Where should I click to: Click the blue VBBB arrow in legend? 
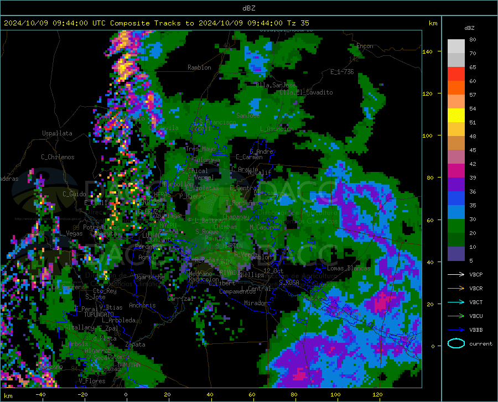coord(456,330)
